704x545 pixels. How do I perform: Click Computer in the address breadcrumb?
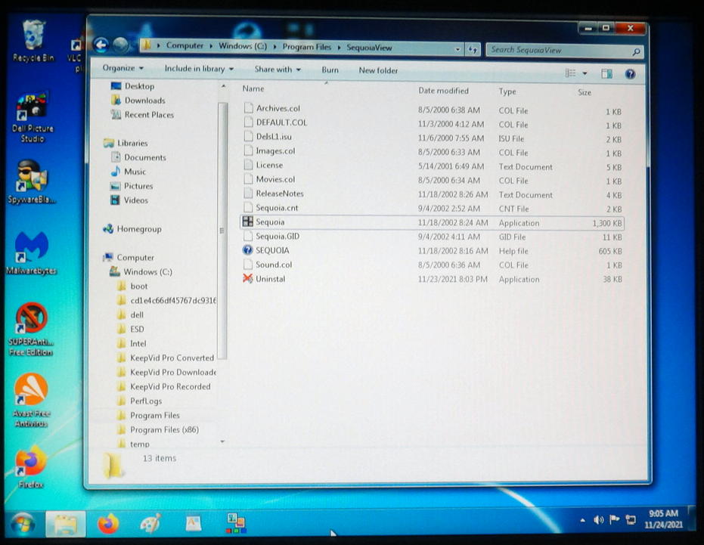point(185,45)
